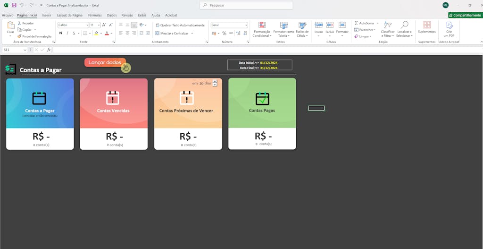This screenshot has height=249, width=483.
Task: Toggle bold (N) formatting
Action: point(60,33)
